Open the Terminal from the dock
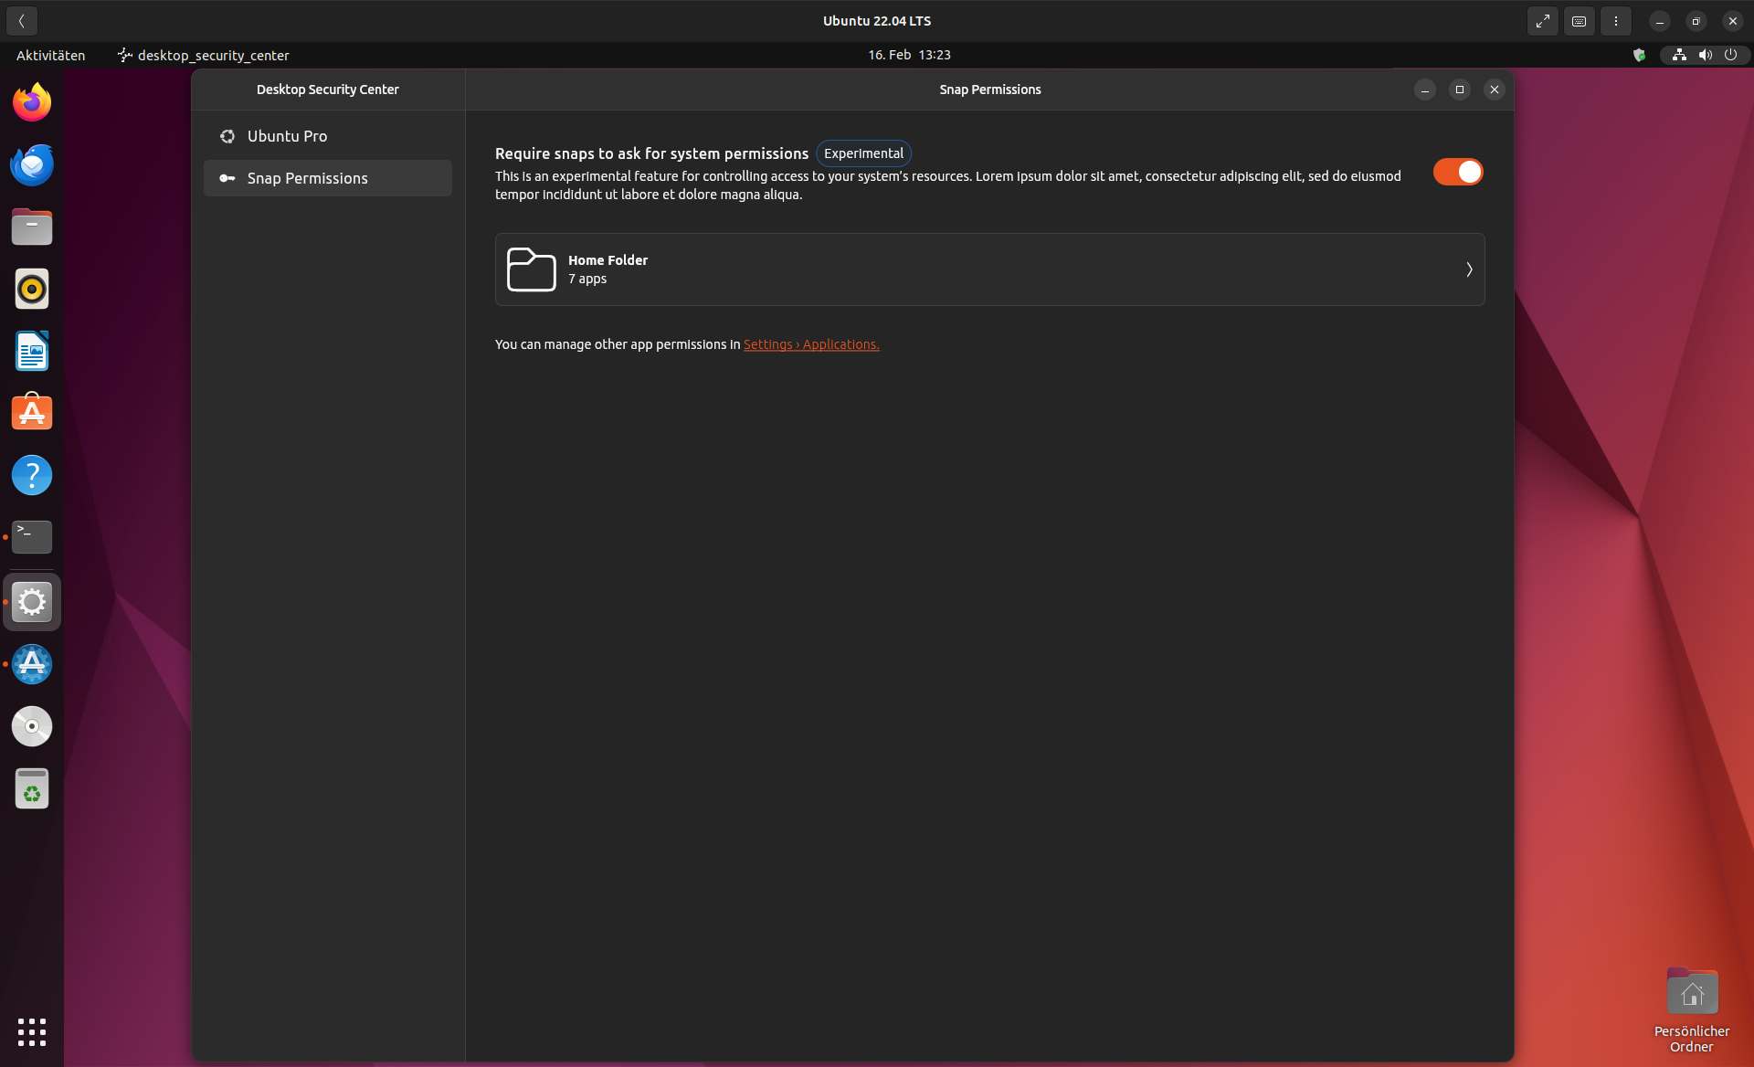The height and width of the screenshot is (1067, 1754). coord(32,537)
